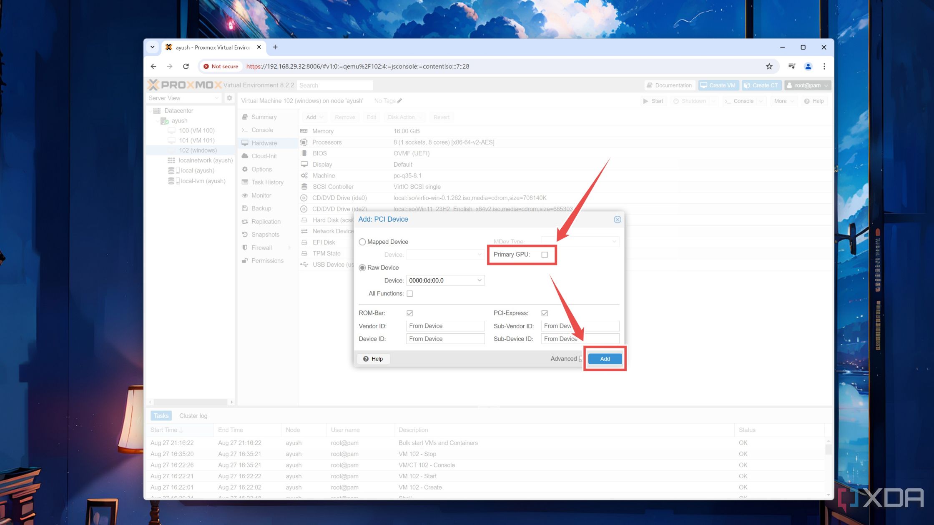Open the Options panel

261,169
